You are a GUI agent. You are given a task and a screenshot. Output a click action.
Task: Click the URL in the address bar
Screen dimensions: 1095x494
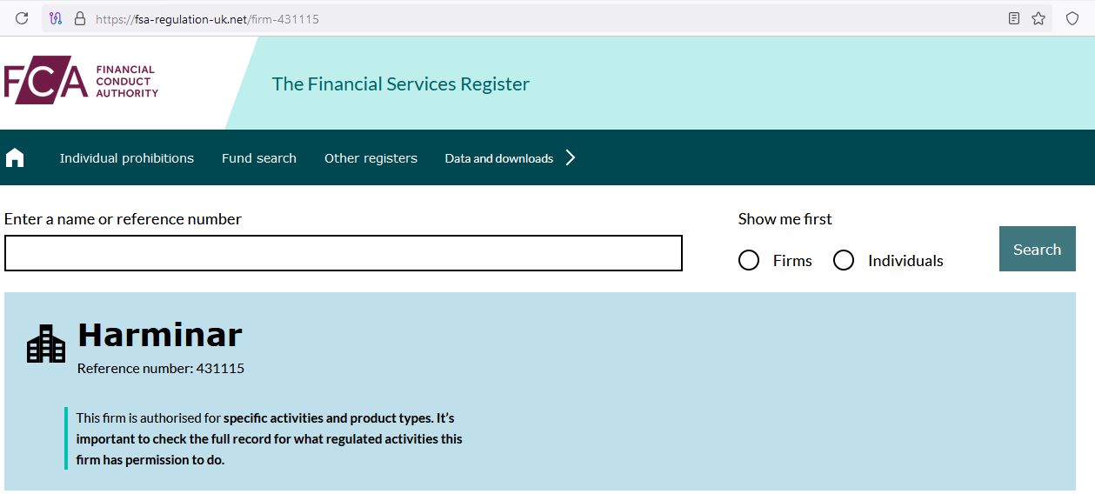coord(207,18)
